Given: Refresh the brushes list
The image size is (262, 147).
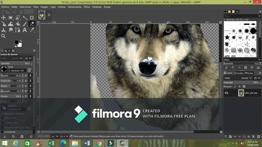Looking at the screenshot, I should click(x=252, y=67).
